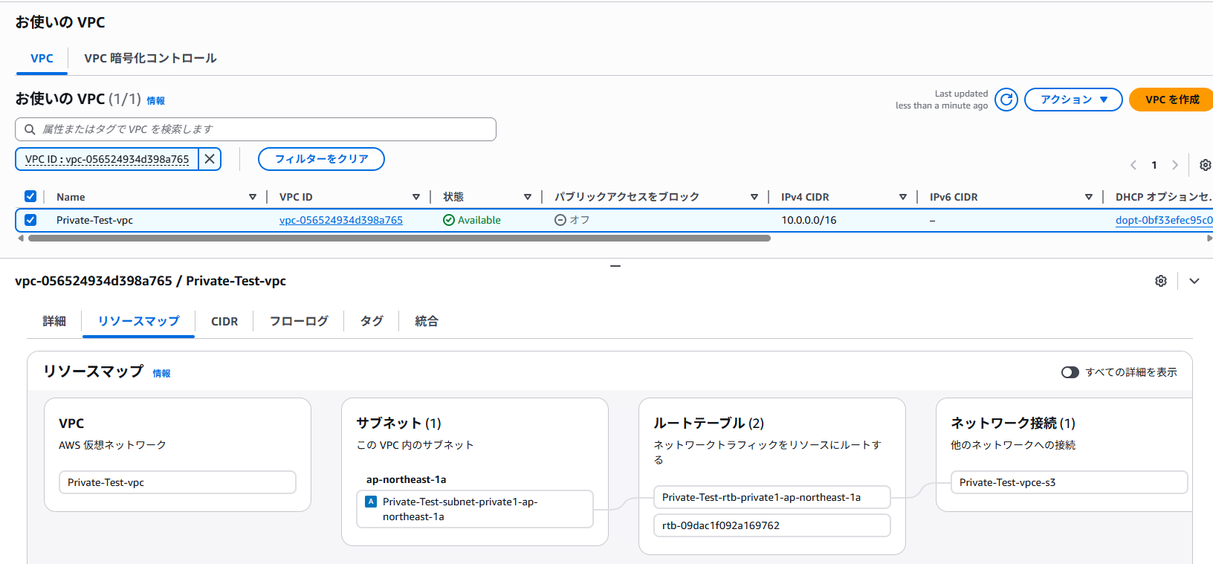Enable show all details toggle
Viewport: 1213px width, 564px height.
pos(1070,372)
